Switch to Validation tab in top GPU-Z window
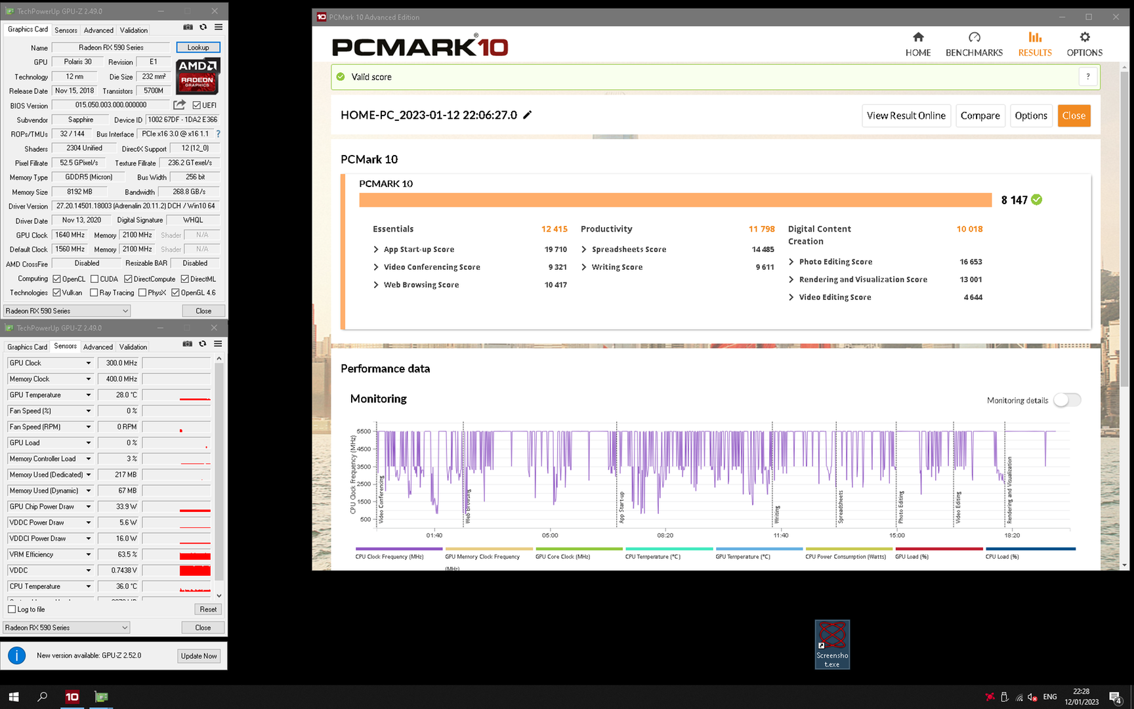Viewport: 1134px width, 709px height. (134, 30)
